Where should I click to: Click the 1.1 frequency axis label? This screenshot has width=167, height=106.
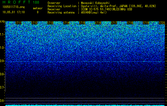pos(2,34)
